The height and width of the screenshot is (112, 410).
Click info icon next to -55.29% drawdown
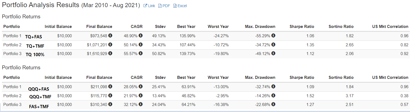(273, 36)
